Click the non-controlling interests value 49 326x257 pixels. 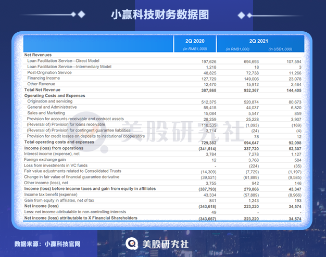coord(214,212)
